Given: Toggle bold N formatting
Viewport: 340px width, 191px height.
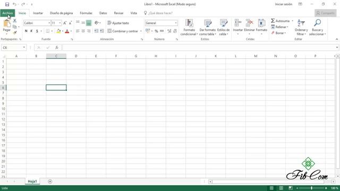Looking at the screenshot, I should (26, 31).
